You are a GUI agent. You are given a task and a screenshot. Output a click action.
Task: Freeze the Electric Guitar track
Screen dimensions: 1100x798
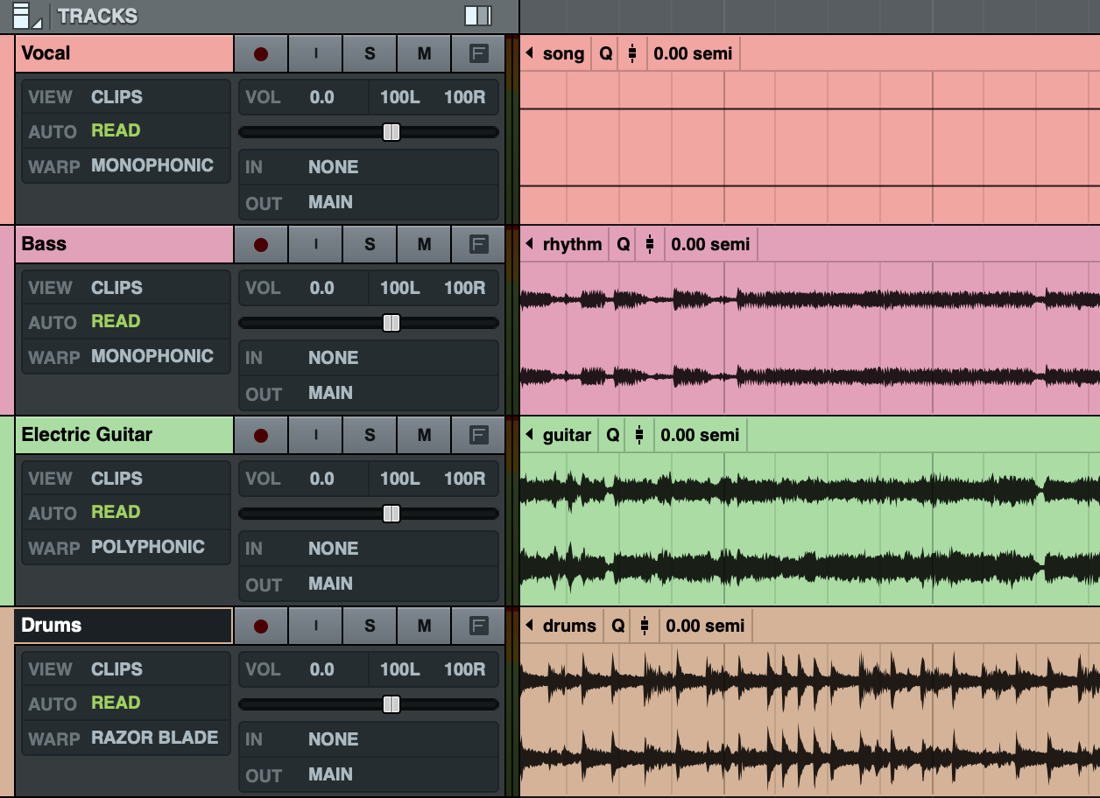pyautogui.click(x=478, y=435)
